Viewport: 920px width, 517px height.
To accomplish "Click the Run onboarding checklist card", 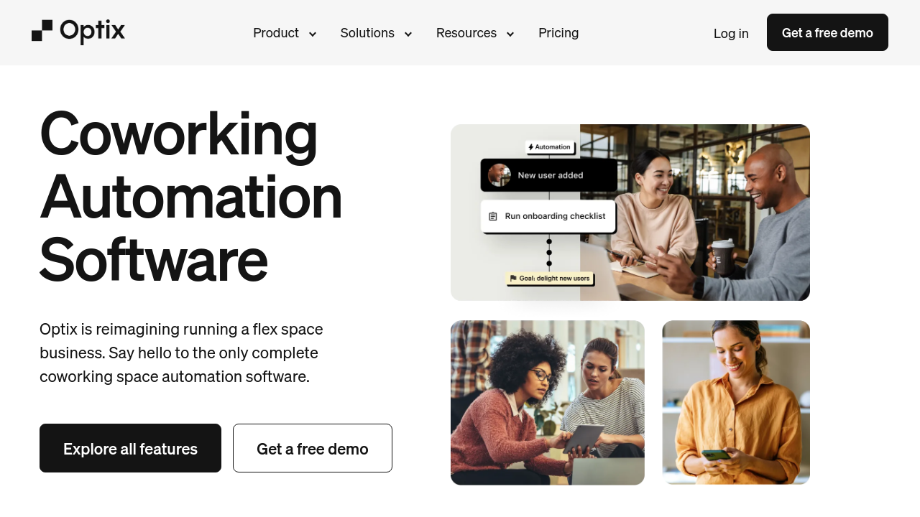I will click(x=548, y=216).
